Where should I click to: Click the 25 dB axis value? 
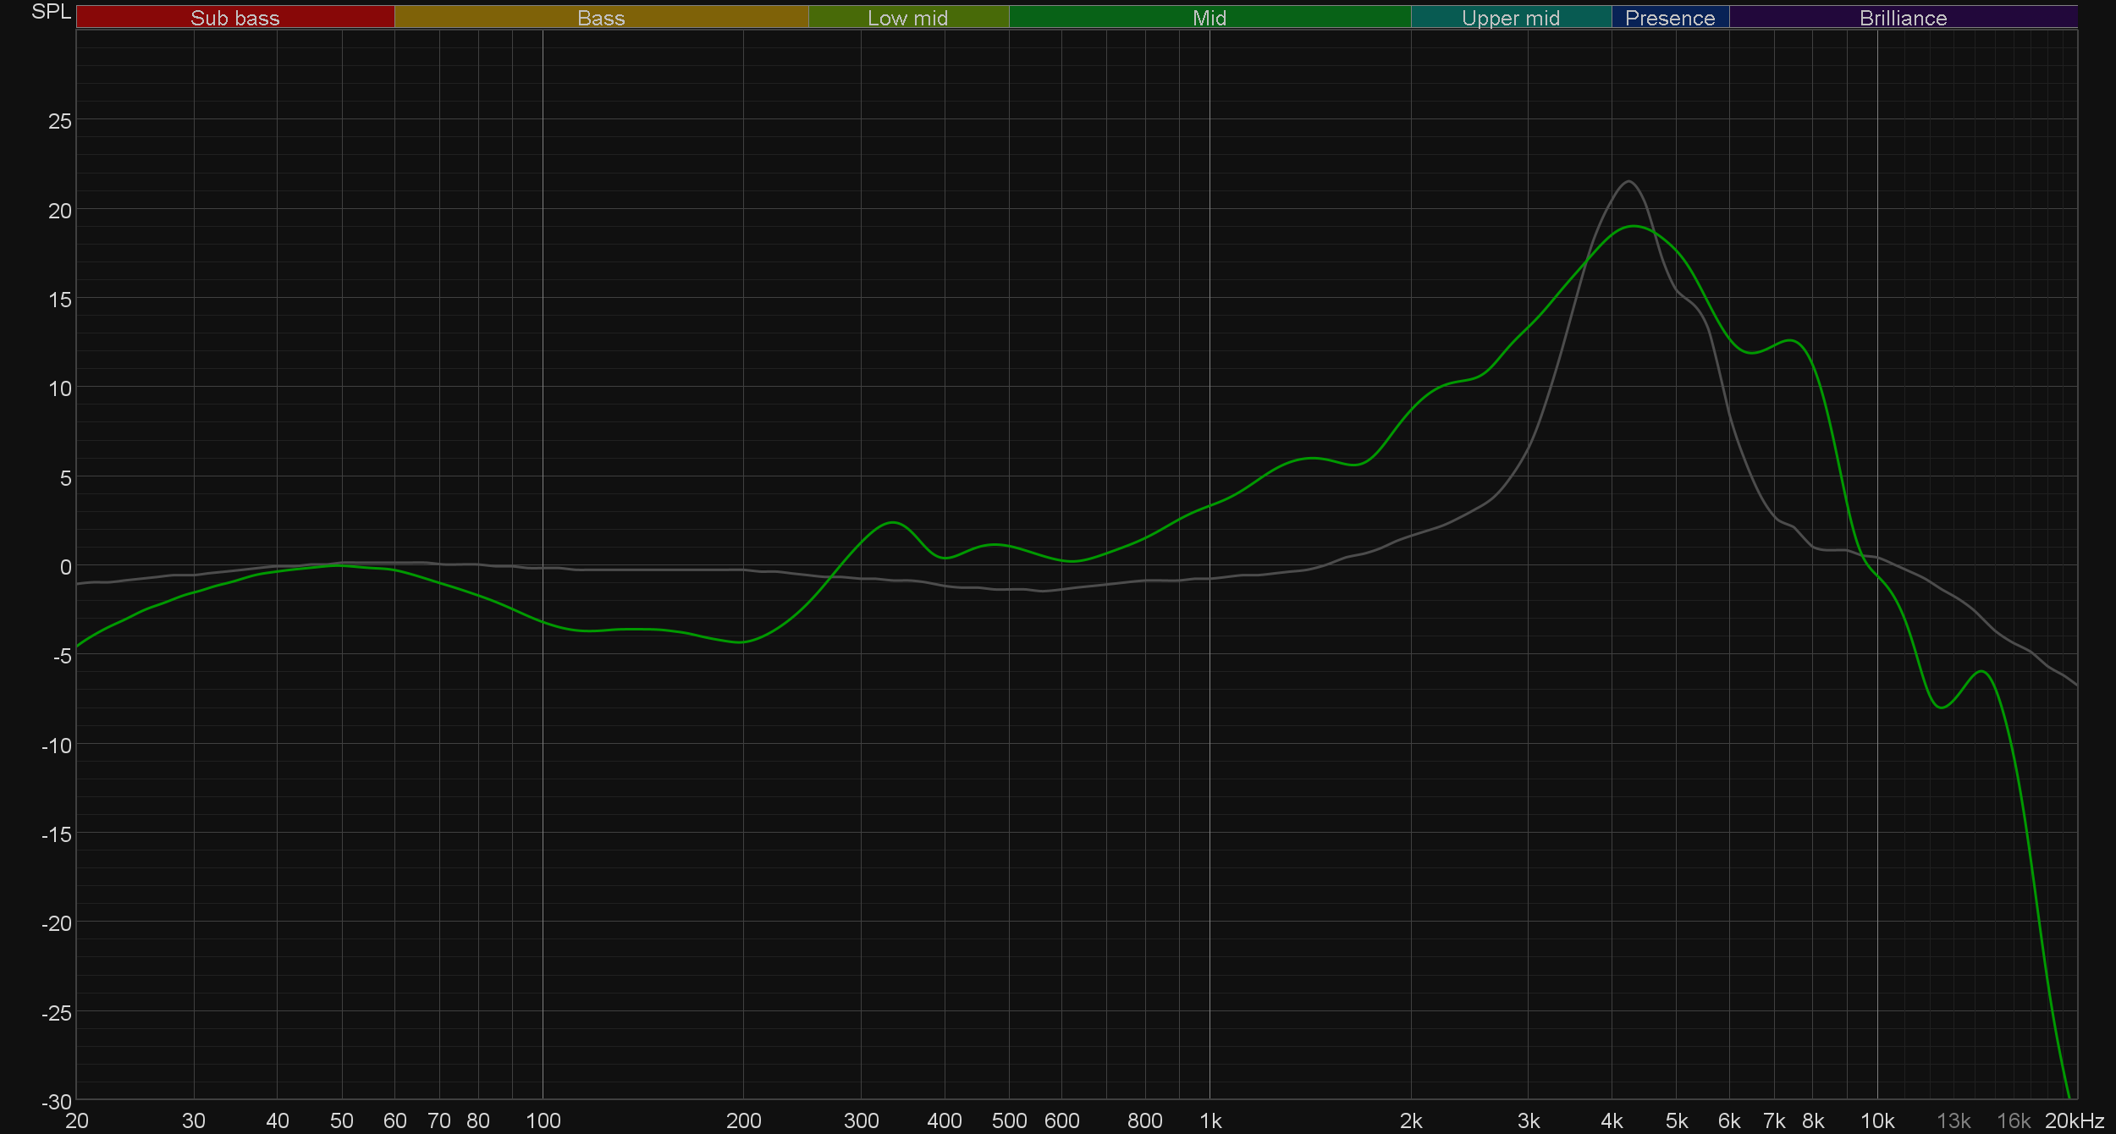pos(60,121)
